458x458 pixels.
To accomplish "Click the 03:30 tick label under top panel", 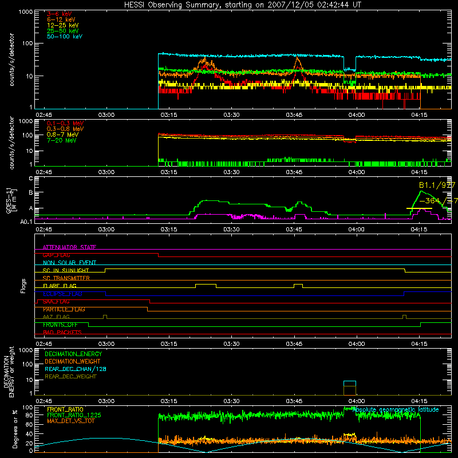I will [231, 115].
